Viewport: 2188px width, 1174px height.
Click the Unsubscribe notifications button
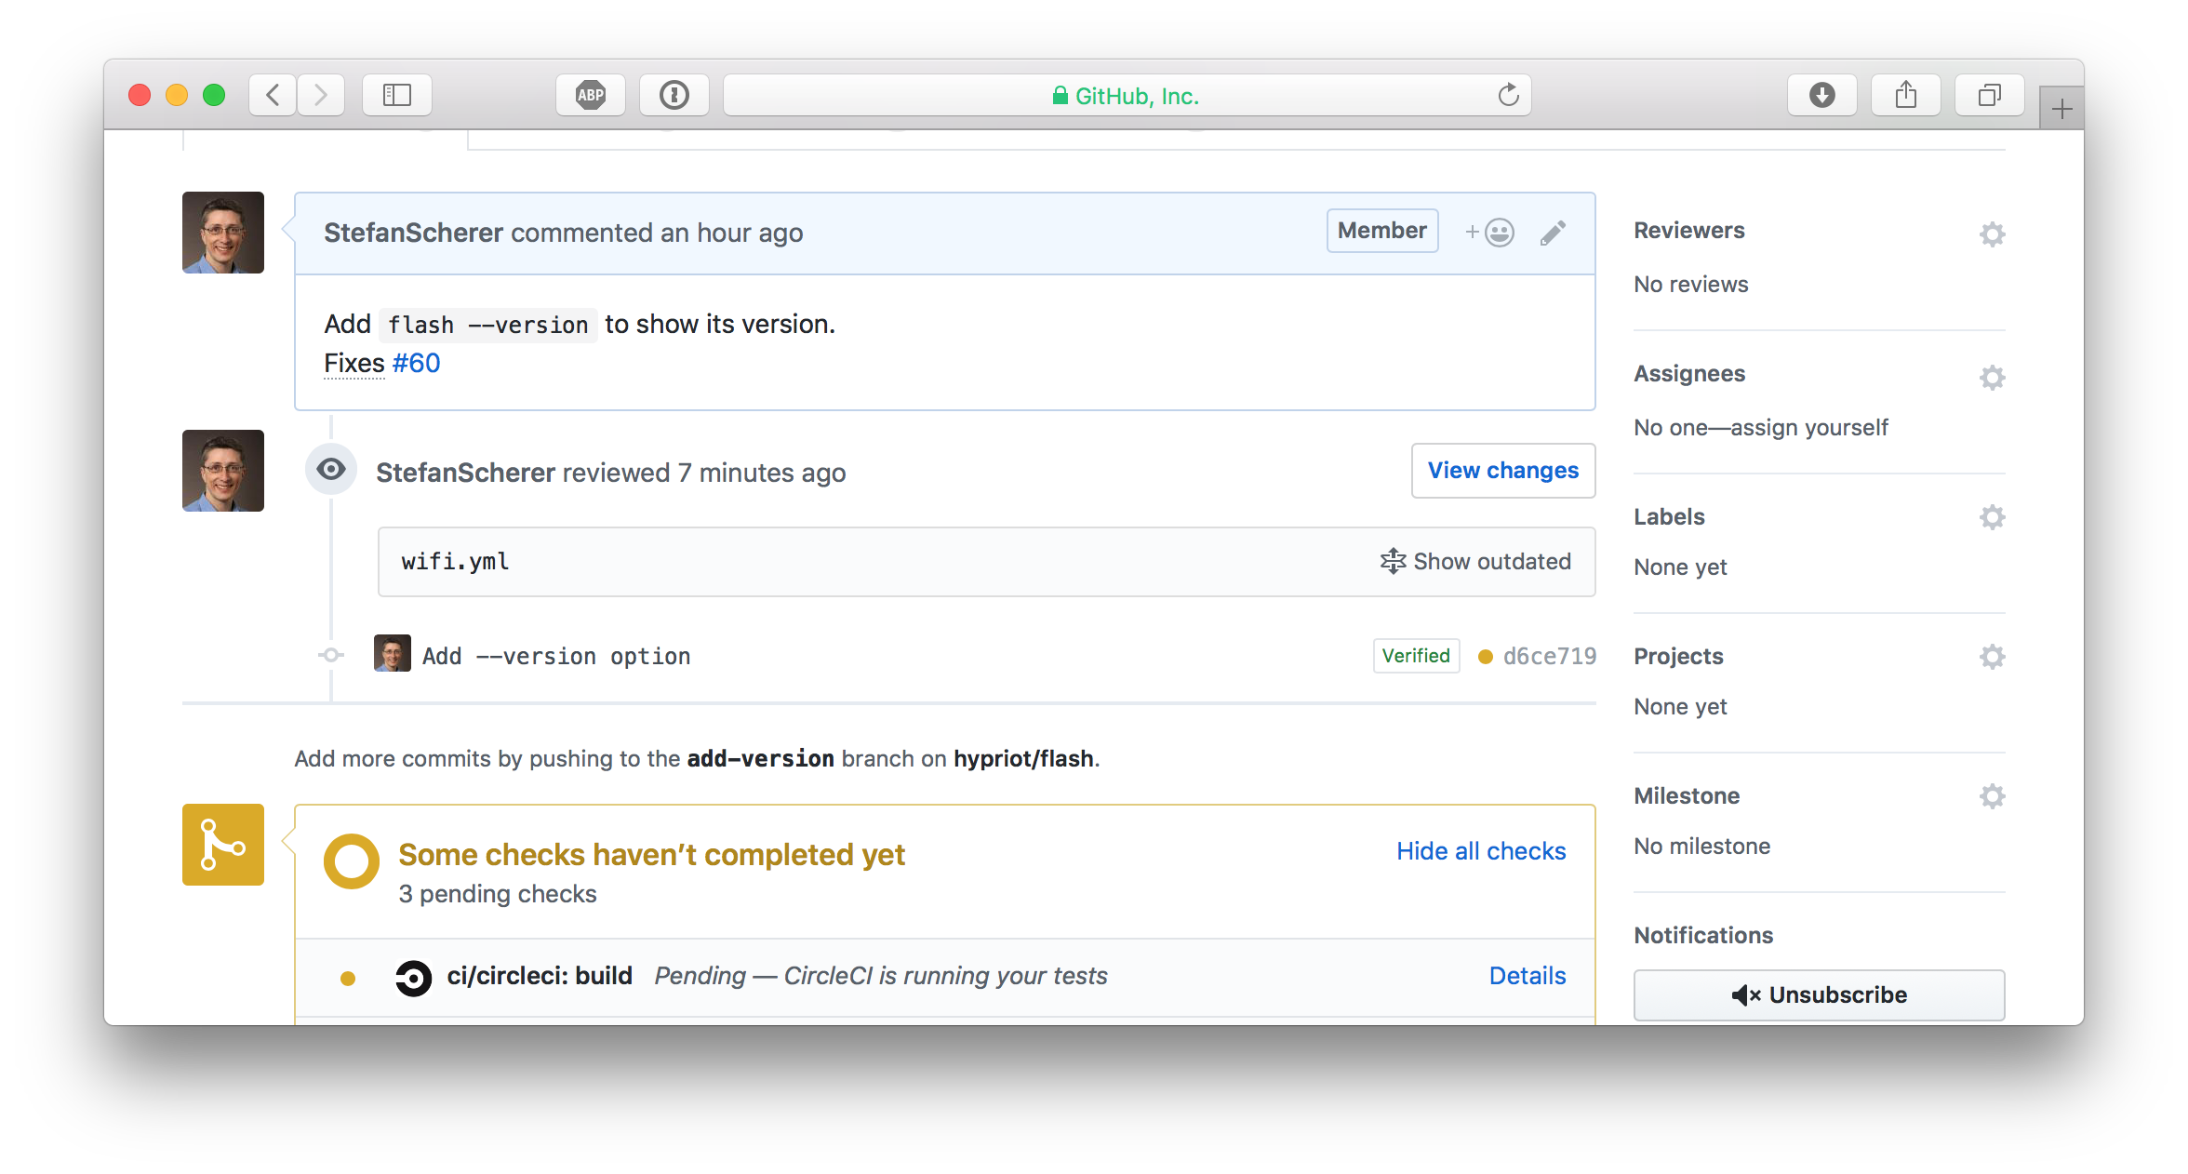pos(1819,994)
